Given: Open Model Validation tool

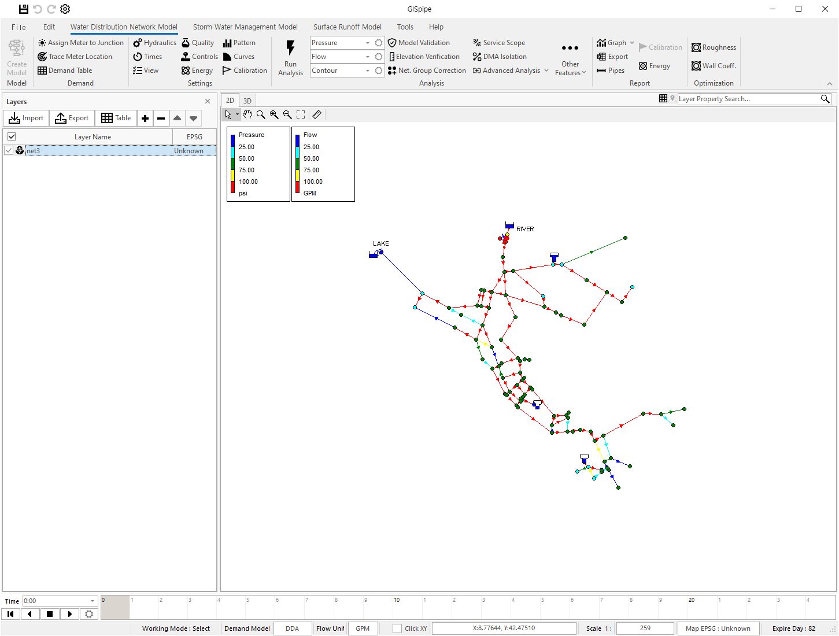Looking at the screenshot, I should click(x=419, y=43).
